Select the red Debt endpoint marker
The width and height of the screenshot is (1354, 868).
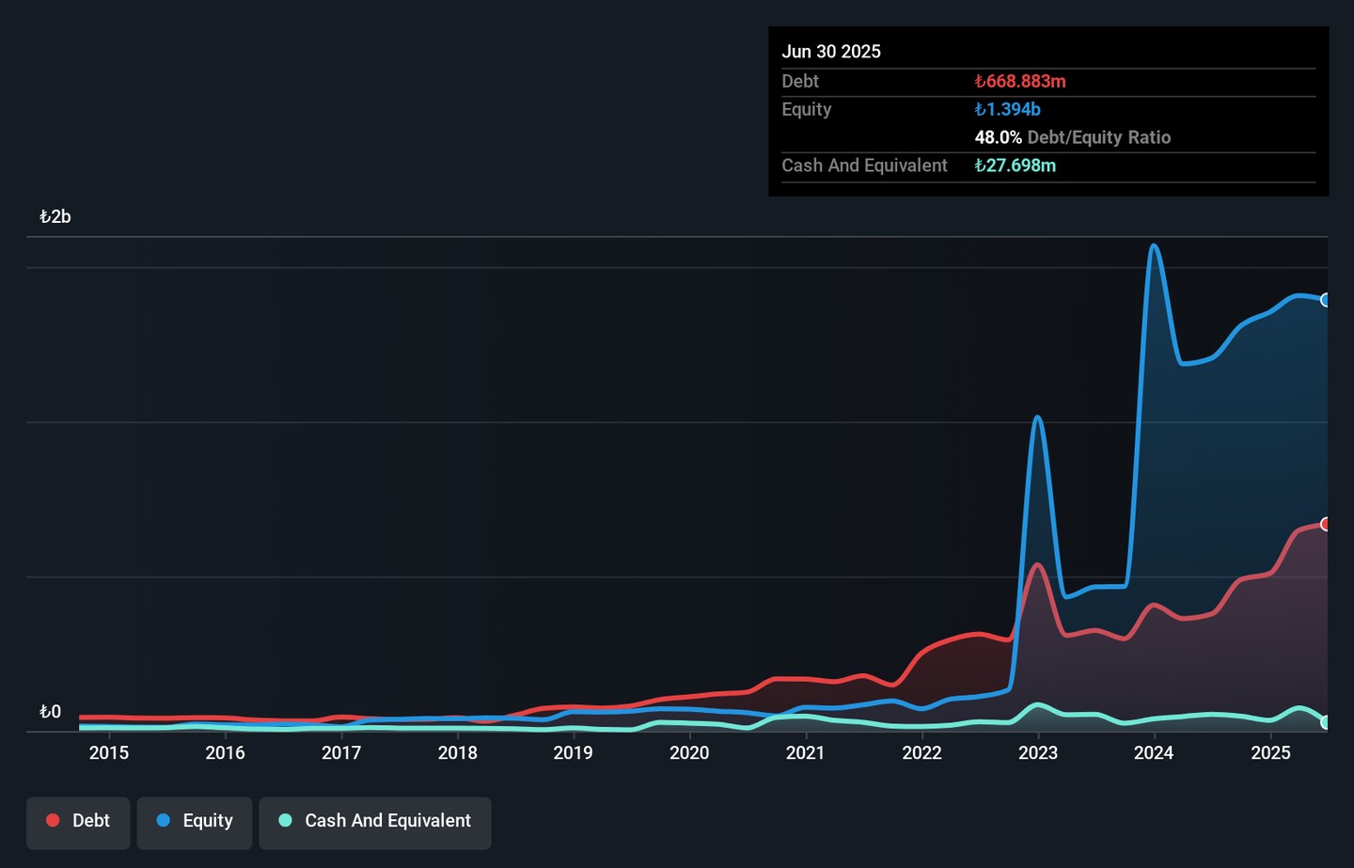[x=1326, y=524]
